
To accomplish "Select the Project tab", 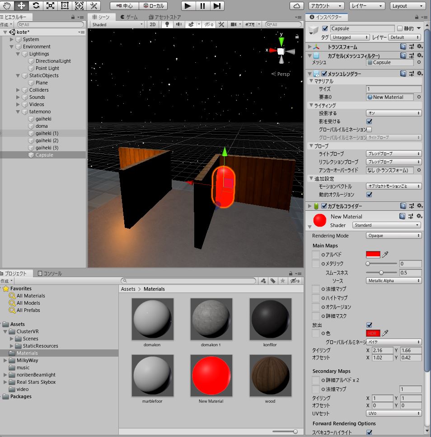I will [x=15, y=274].
